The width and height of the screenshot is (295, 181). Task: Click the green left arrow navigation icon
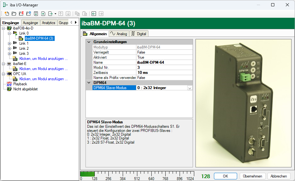94,14
